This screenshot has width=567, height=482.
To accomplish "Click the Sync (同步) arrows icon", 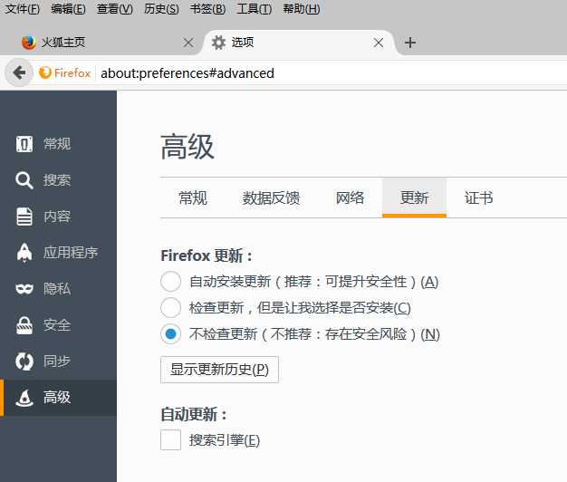I will point(24,361).
